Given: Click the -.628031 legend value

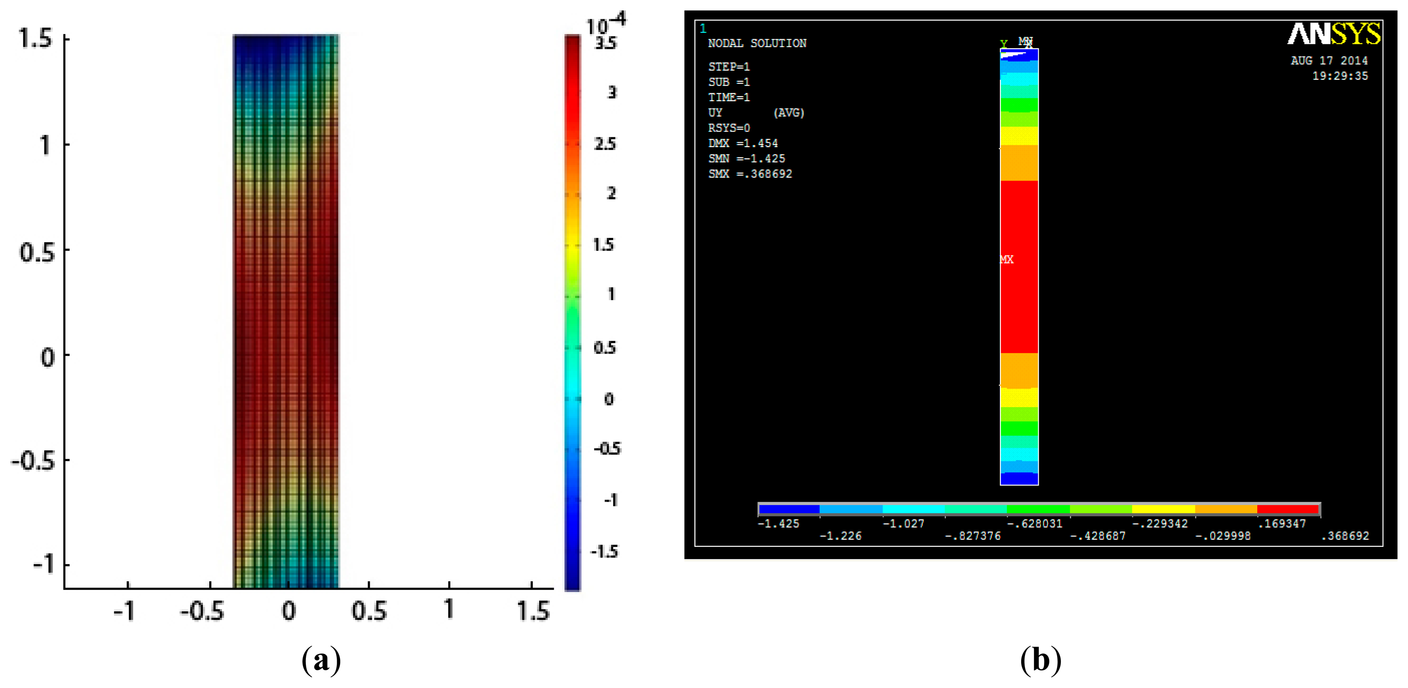Looking at the screenshot, I should [1035, 524].
